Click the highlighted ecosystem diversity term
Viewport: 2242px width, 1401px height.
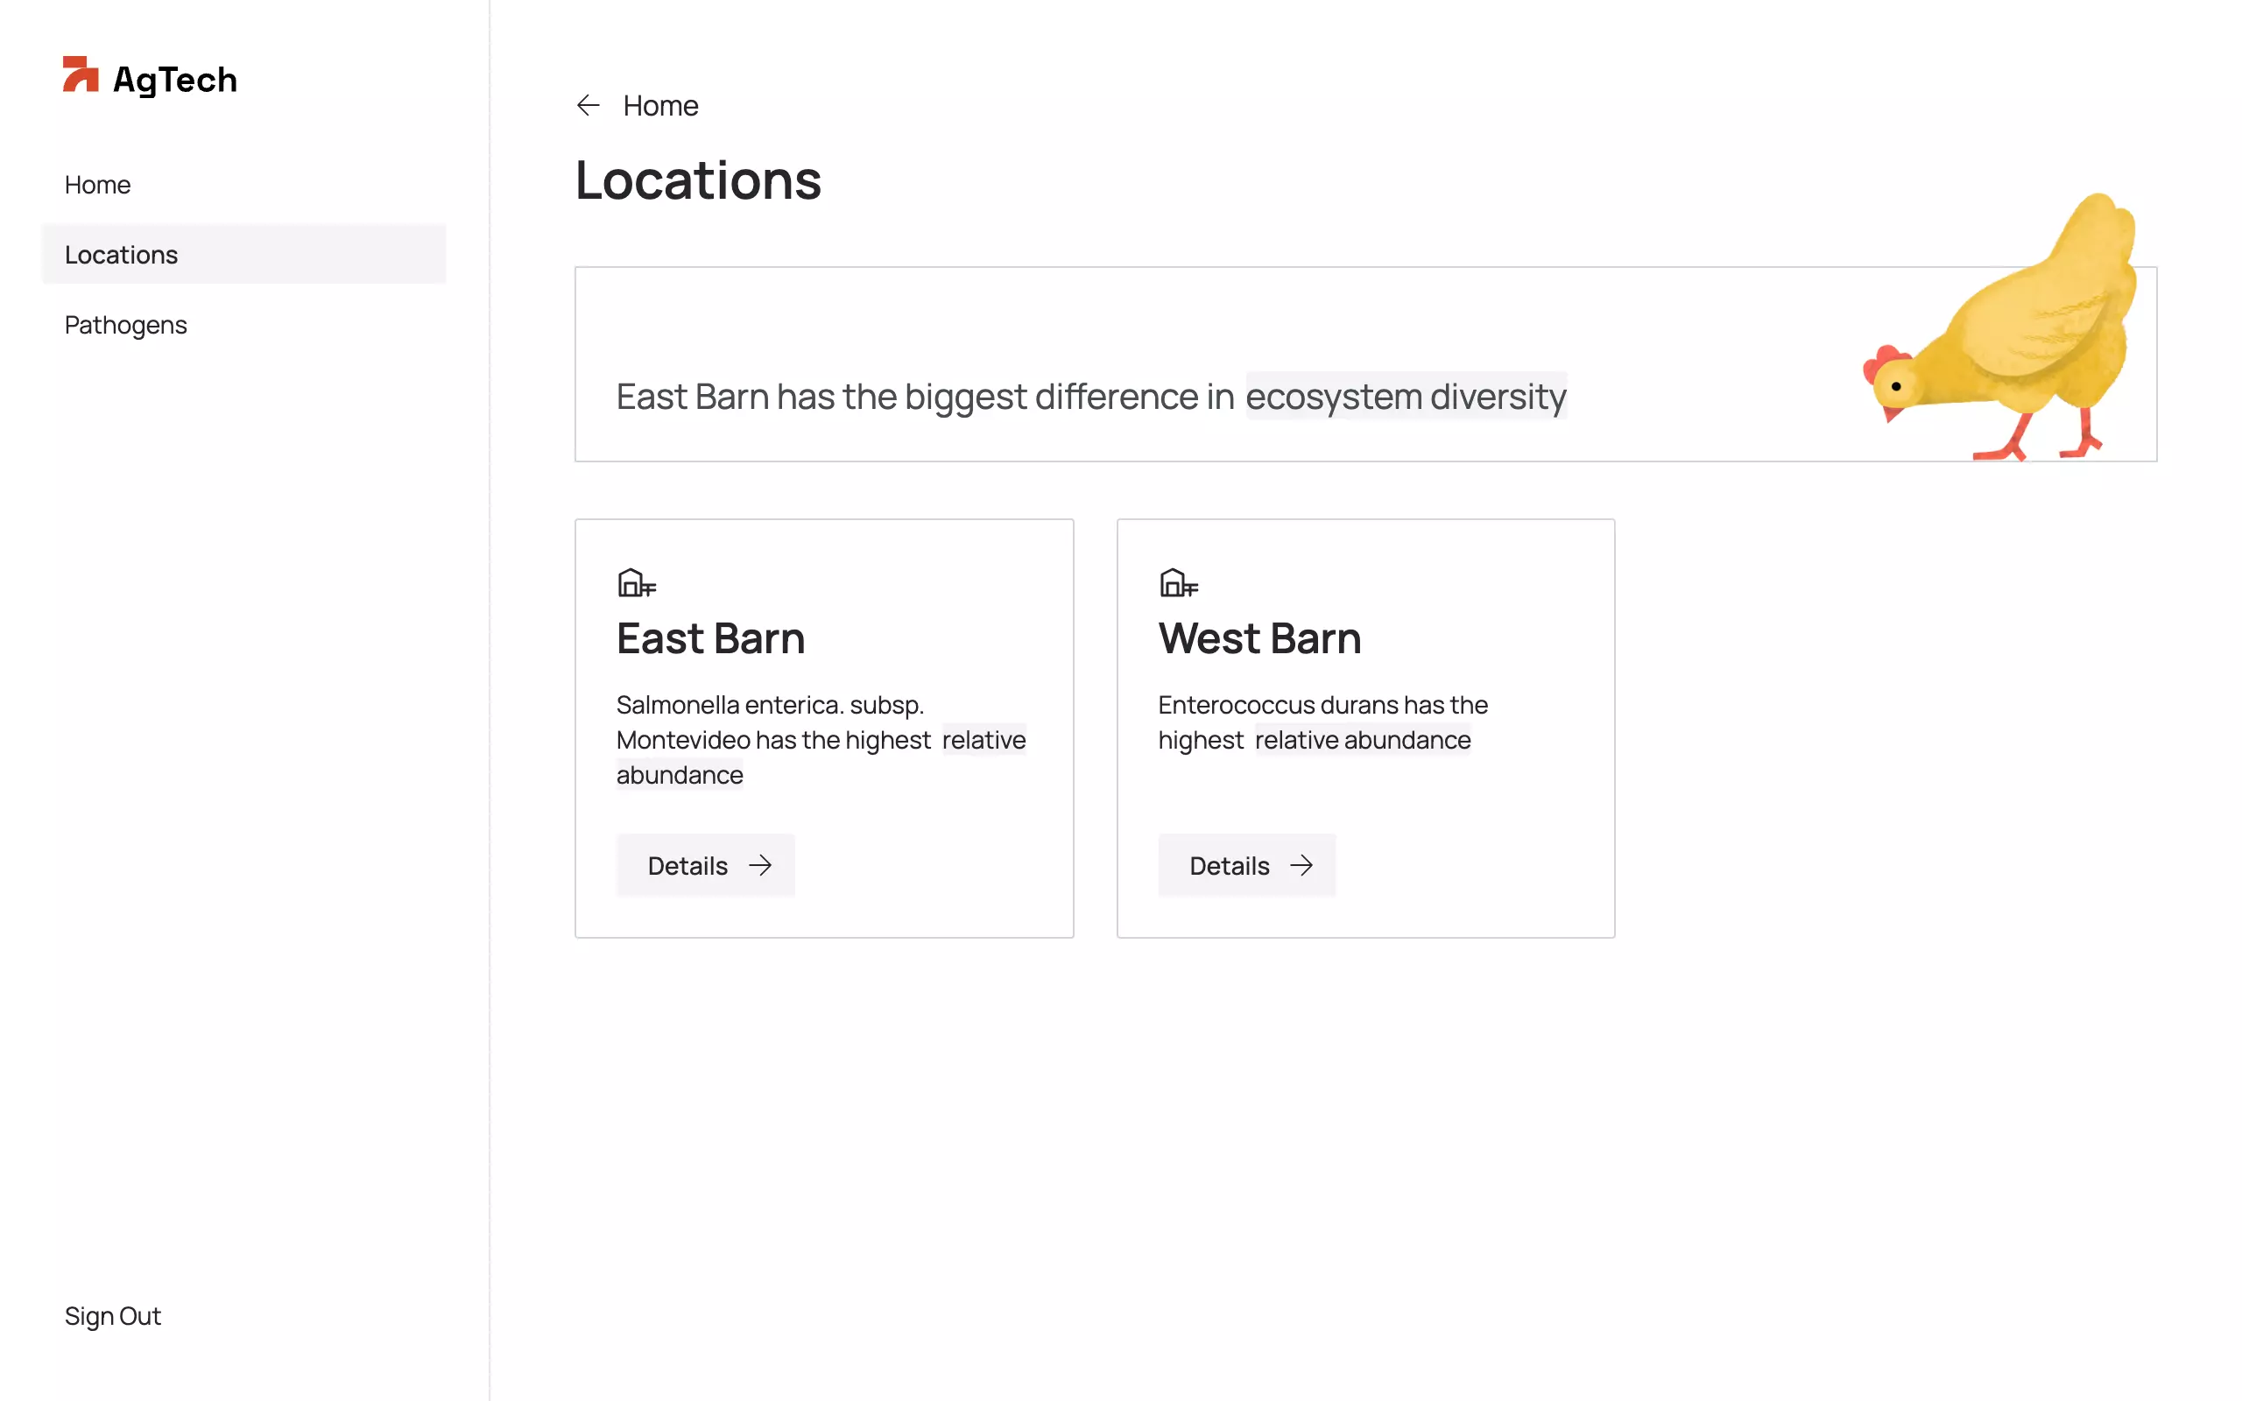(1406, 397)
